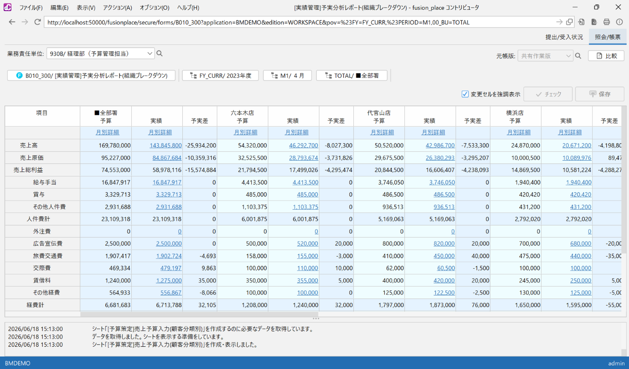Go back with the left arrow icon
629x369 pixels.
[x=12, y=22]
